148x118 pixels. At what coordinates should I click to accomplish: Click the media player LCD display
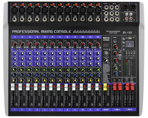pos(130,44)
